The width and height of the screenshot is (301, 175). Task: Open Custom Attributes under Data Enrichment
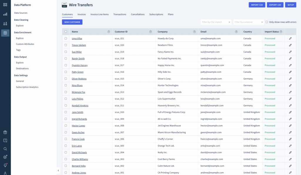25,44
